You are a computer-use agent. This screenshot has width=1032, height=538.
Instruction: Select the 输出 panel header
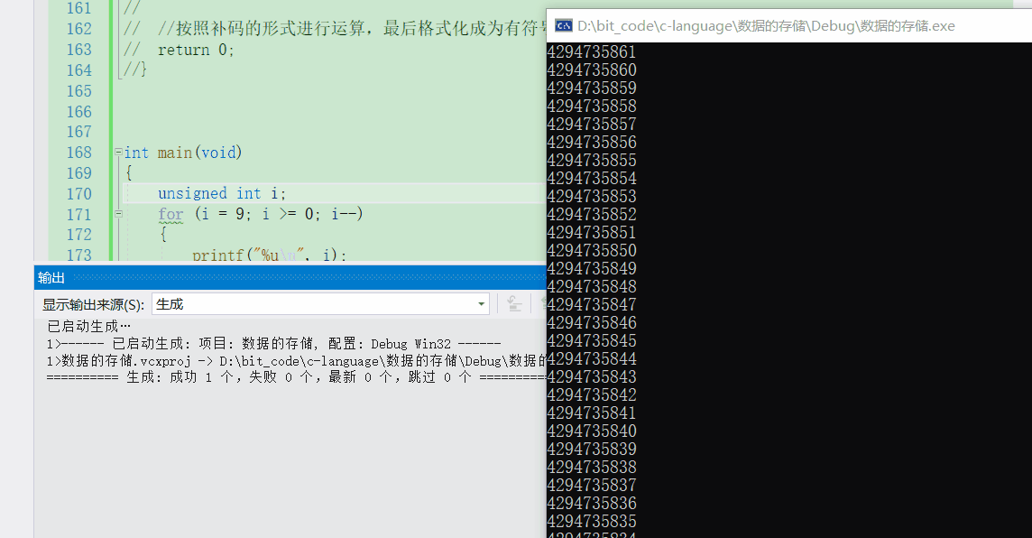tap(50, 277)
